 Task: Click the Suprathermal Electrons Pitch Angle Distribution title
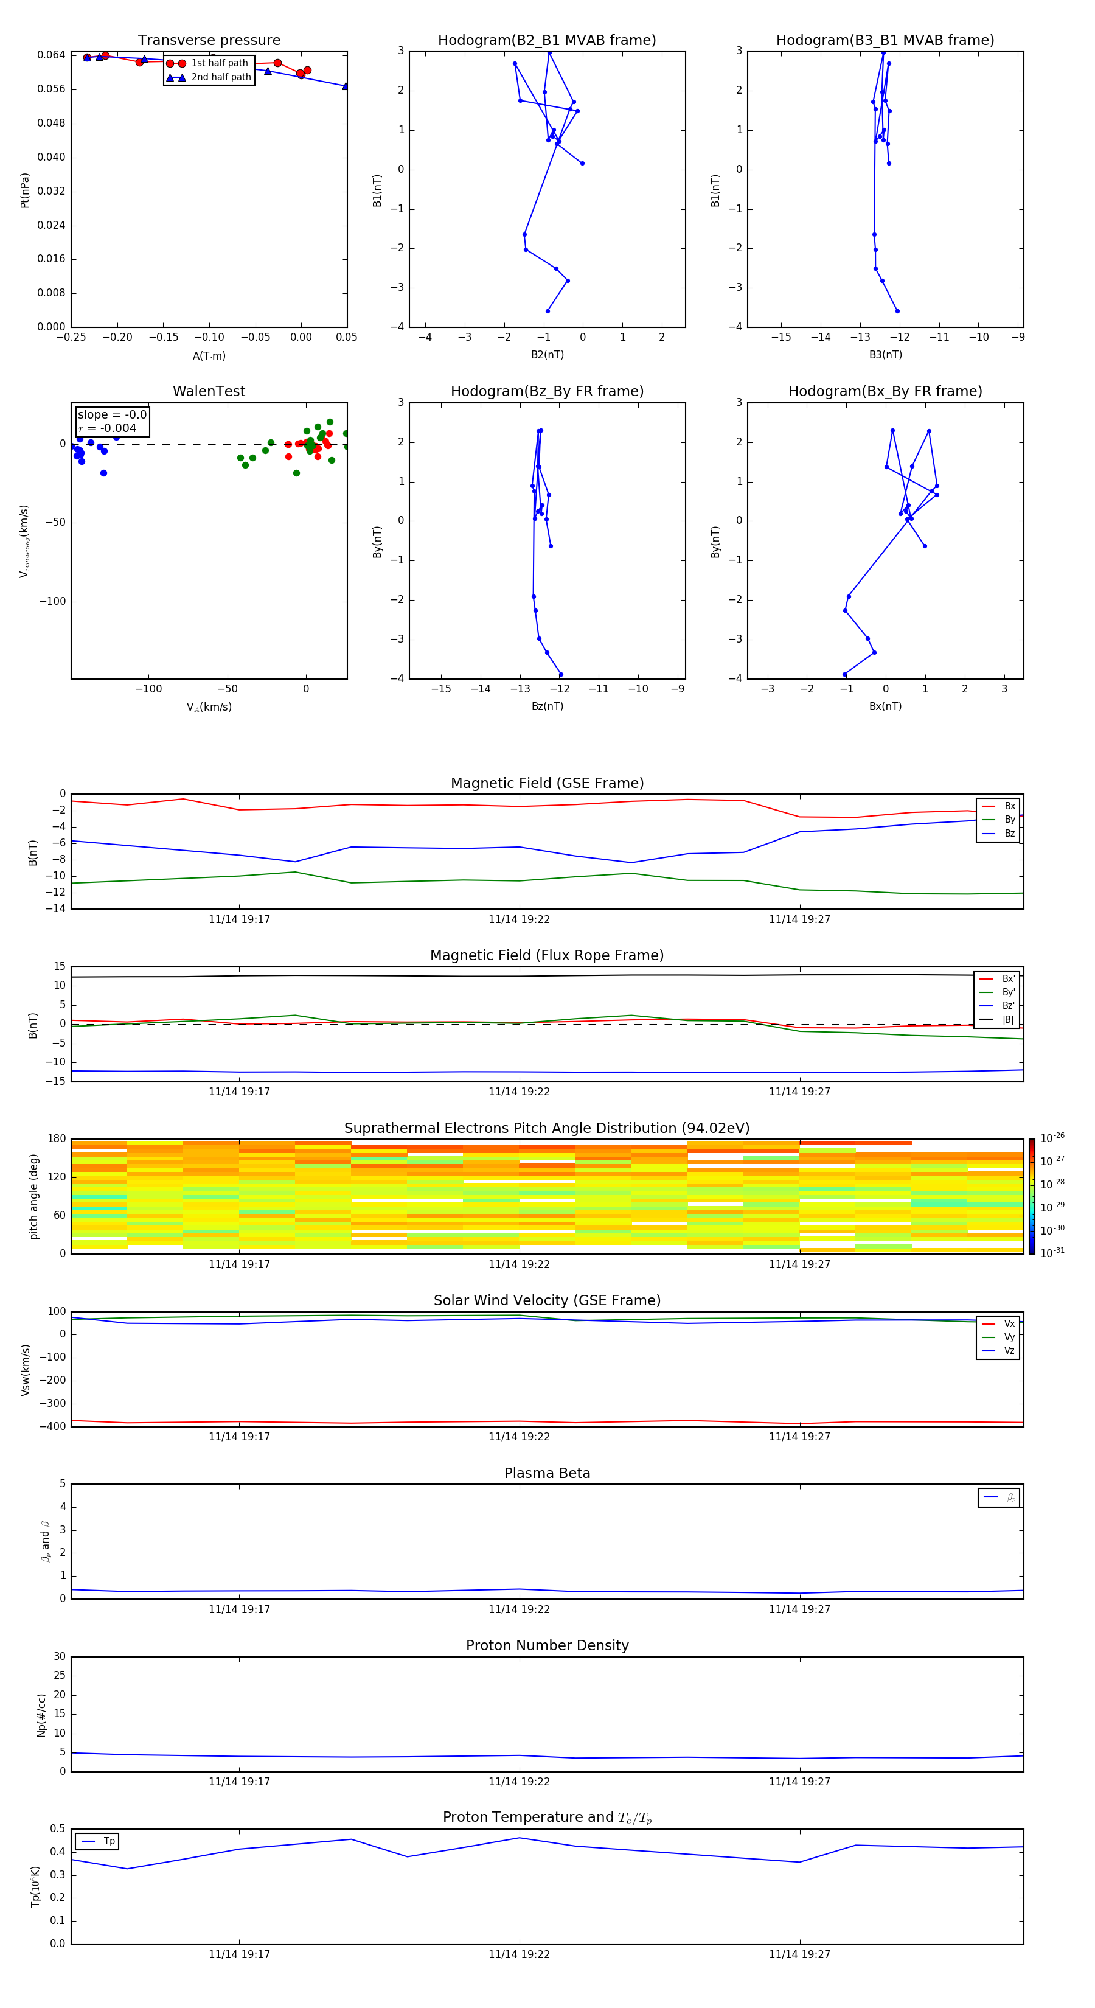(547, 1129)
